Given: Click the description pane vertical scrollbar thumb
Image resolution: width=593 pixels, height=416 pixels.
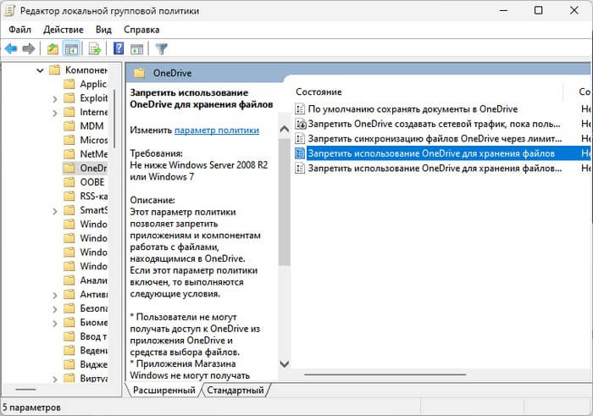Looking at the screenshot, I should (x=285, y=202).
